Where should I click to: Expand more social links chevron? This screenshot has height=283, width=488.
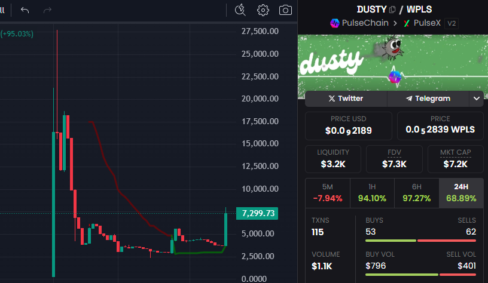(477, 99)
